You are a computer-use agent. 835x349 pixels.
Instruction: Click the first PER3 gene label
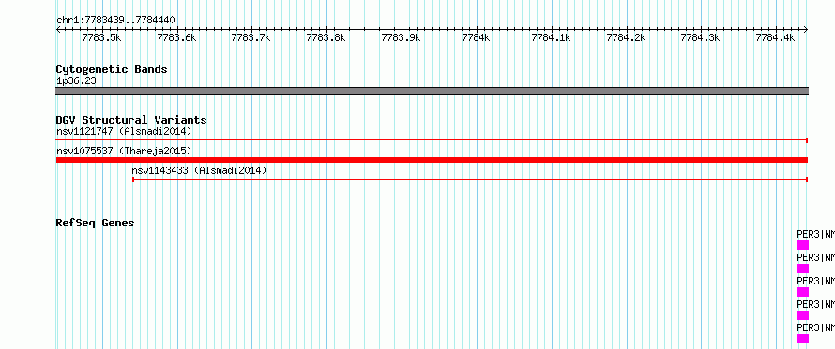click(x=815, y=234)
